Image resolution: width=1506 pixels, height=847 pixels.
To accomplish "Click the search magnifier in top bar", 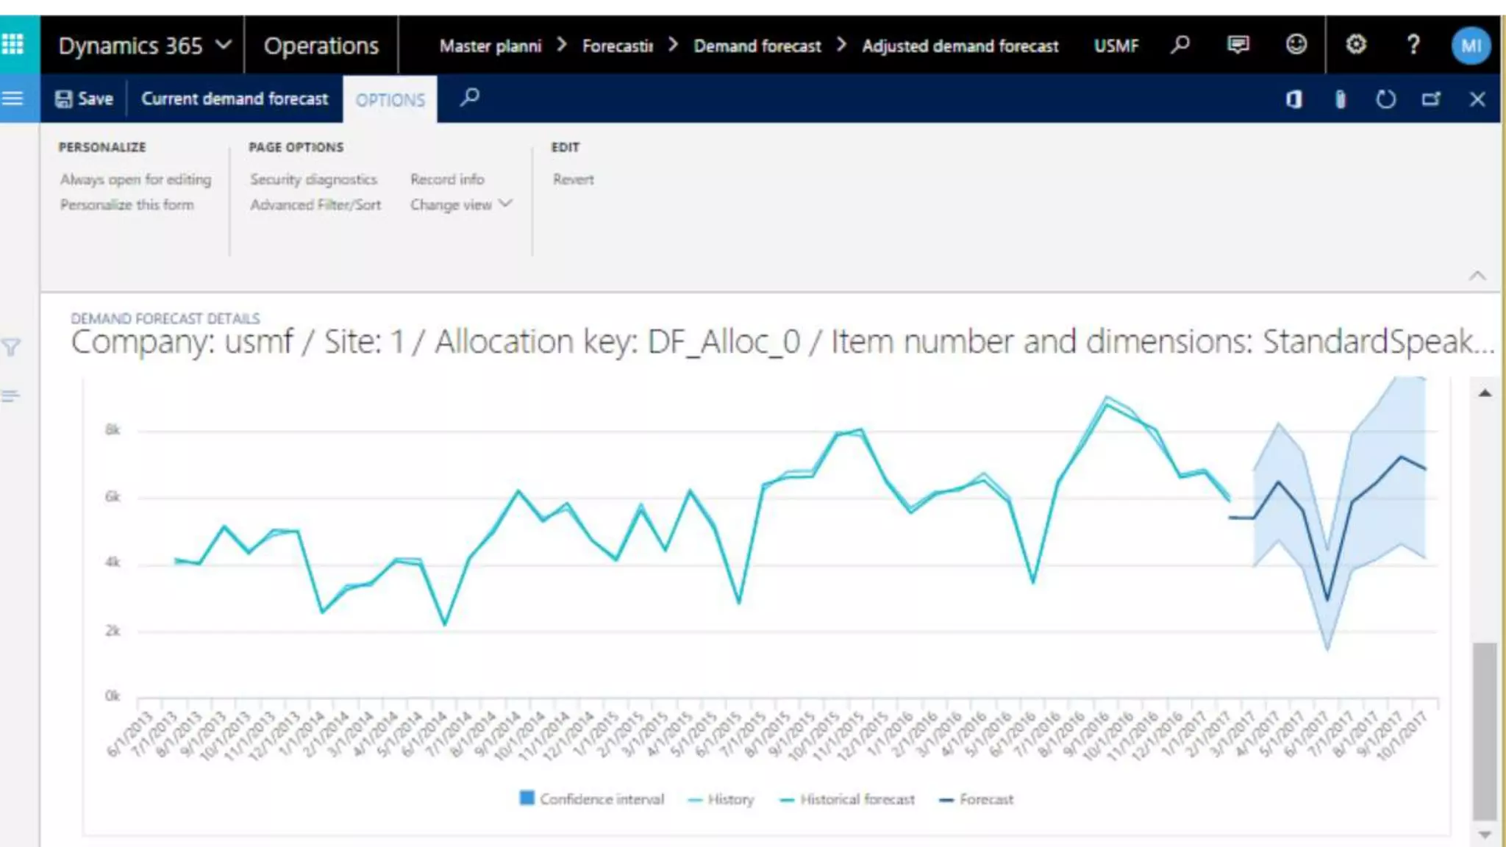I will pyautogui.click(x=1180, y=45).
